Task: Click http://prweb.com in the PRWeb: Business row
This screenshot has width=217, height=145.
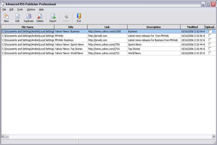Action: click(107, 40)
